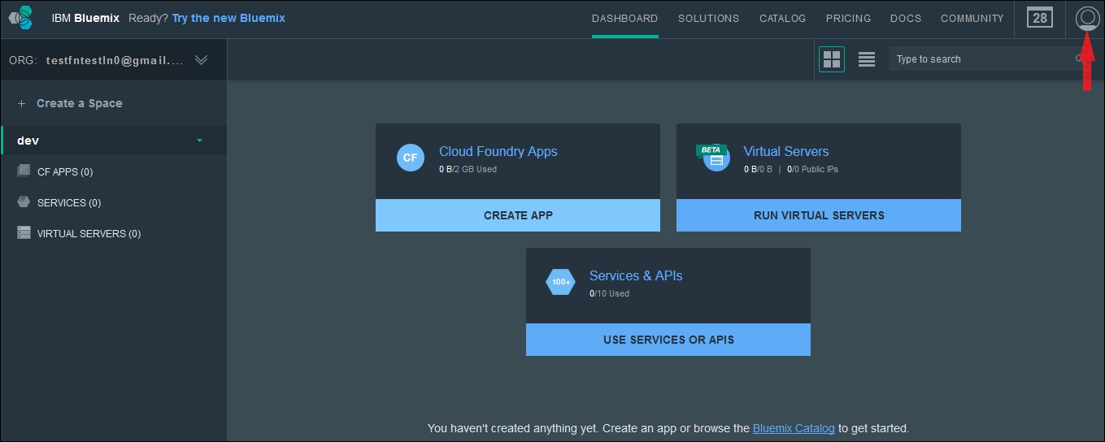Select the dev space row
Image resolution: width=1105 pixels, height=442 pixels.
114,141
